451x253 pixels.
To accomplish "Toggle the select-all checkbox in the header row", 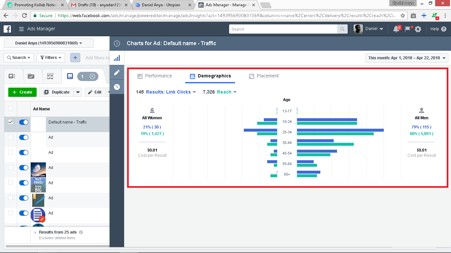I will point(11,109).
